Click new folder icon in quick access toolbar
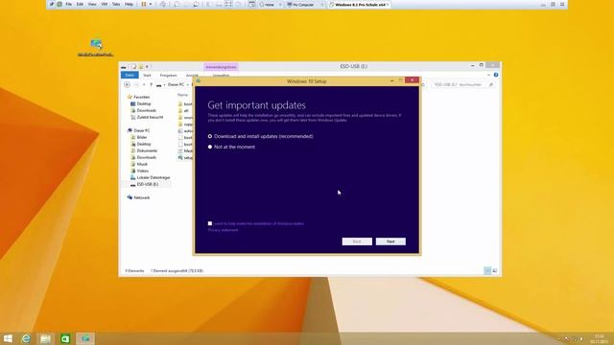 coord(141,66)
